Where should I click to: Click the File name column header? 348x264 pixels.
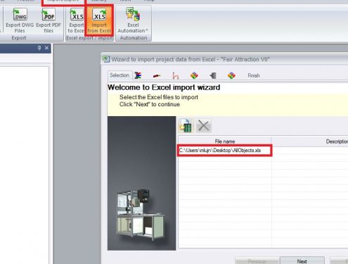tap(225, 142)
